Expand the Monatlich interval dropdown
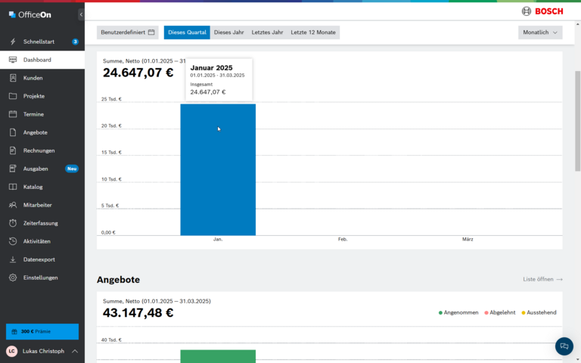Viewport: 581px width, 363px height. pyautogui.click(x=540, y=33)
